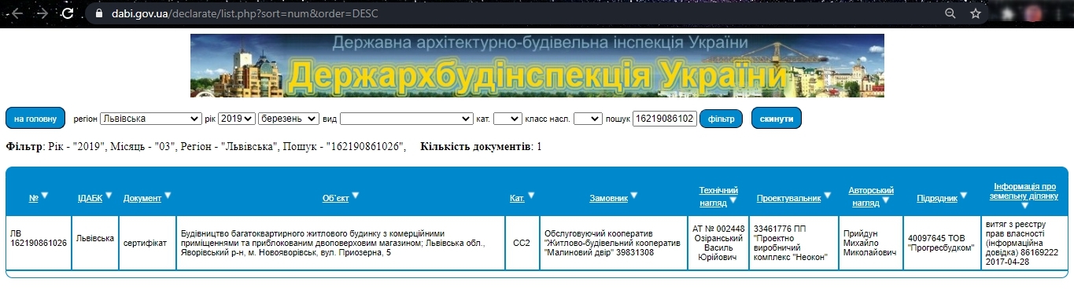Image resolution: width=1074 pixels, height=297 pixels.
Task: Click the Держархбудінспекція України banner image
Action: tap(537, 65)
